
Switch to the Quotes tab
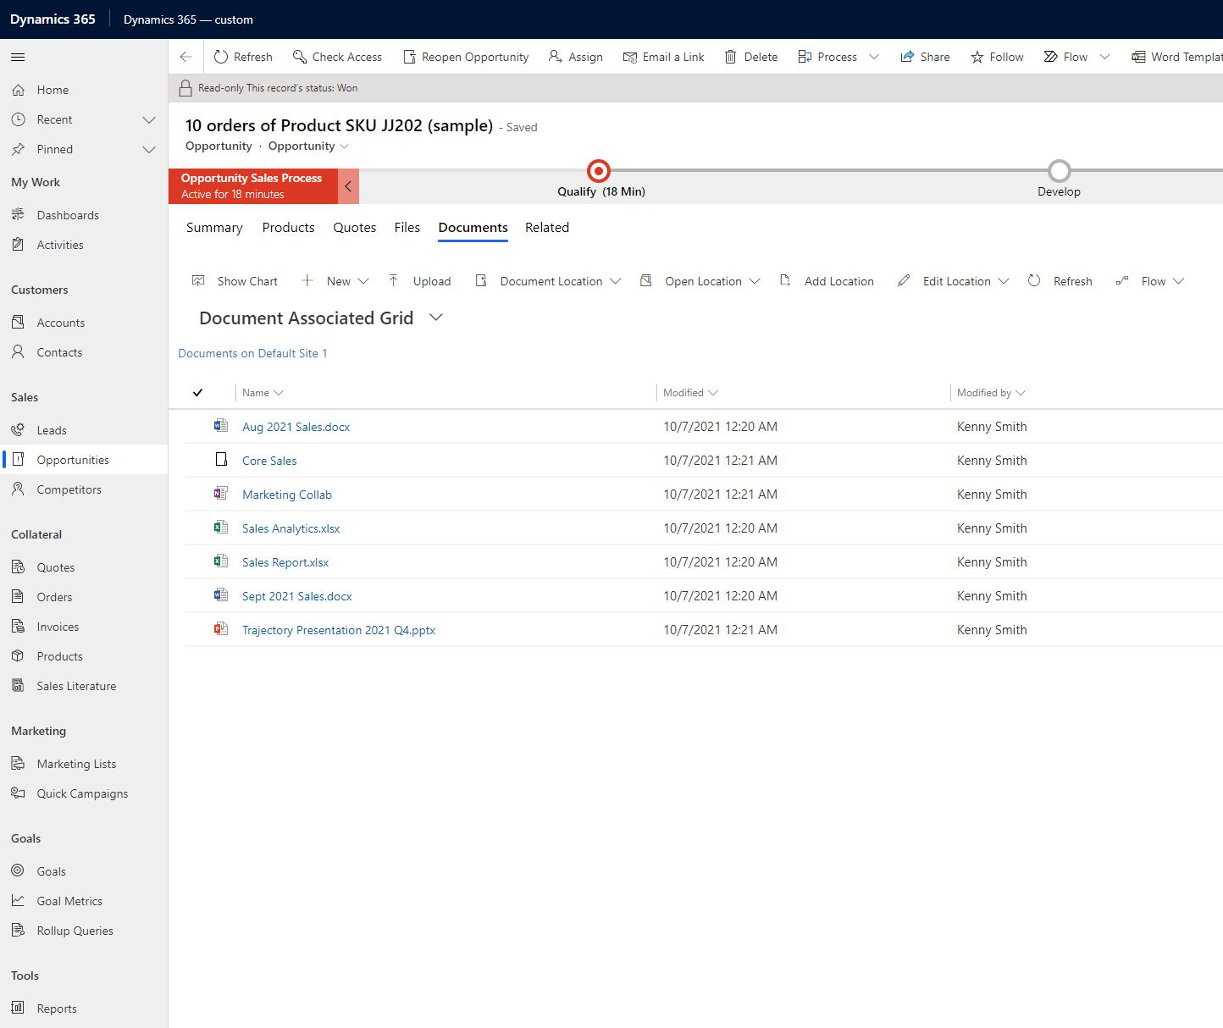pyautogui.click(x=354, y=228)
